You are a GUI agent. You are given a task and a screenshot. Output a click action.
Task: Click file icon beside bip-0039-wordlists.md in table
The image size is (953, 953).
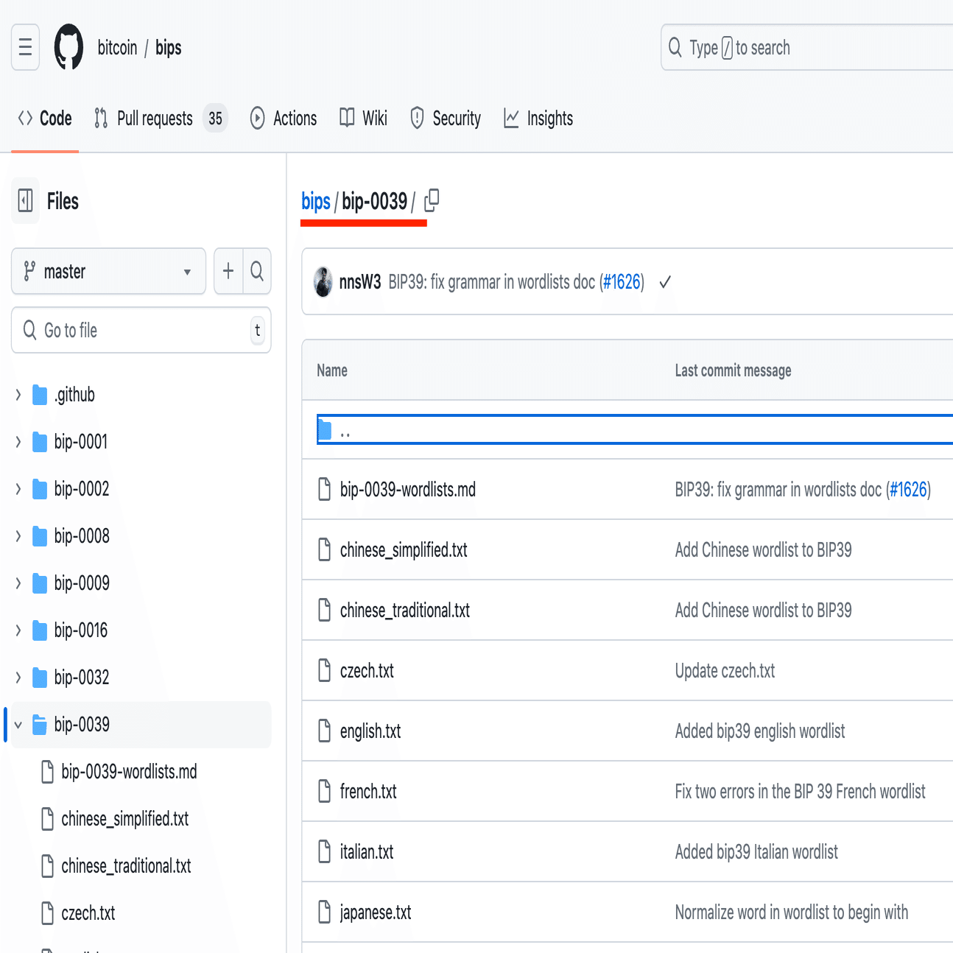click(324, 489)
